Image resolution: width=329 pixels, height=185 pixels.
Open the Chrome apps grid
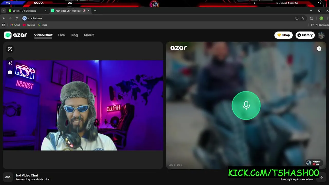point(4,25)
